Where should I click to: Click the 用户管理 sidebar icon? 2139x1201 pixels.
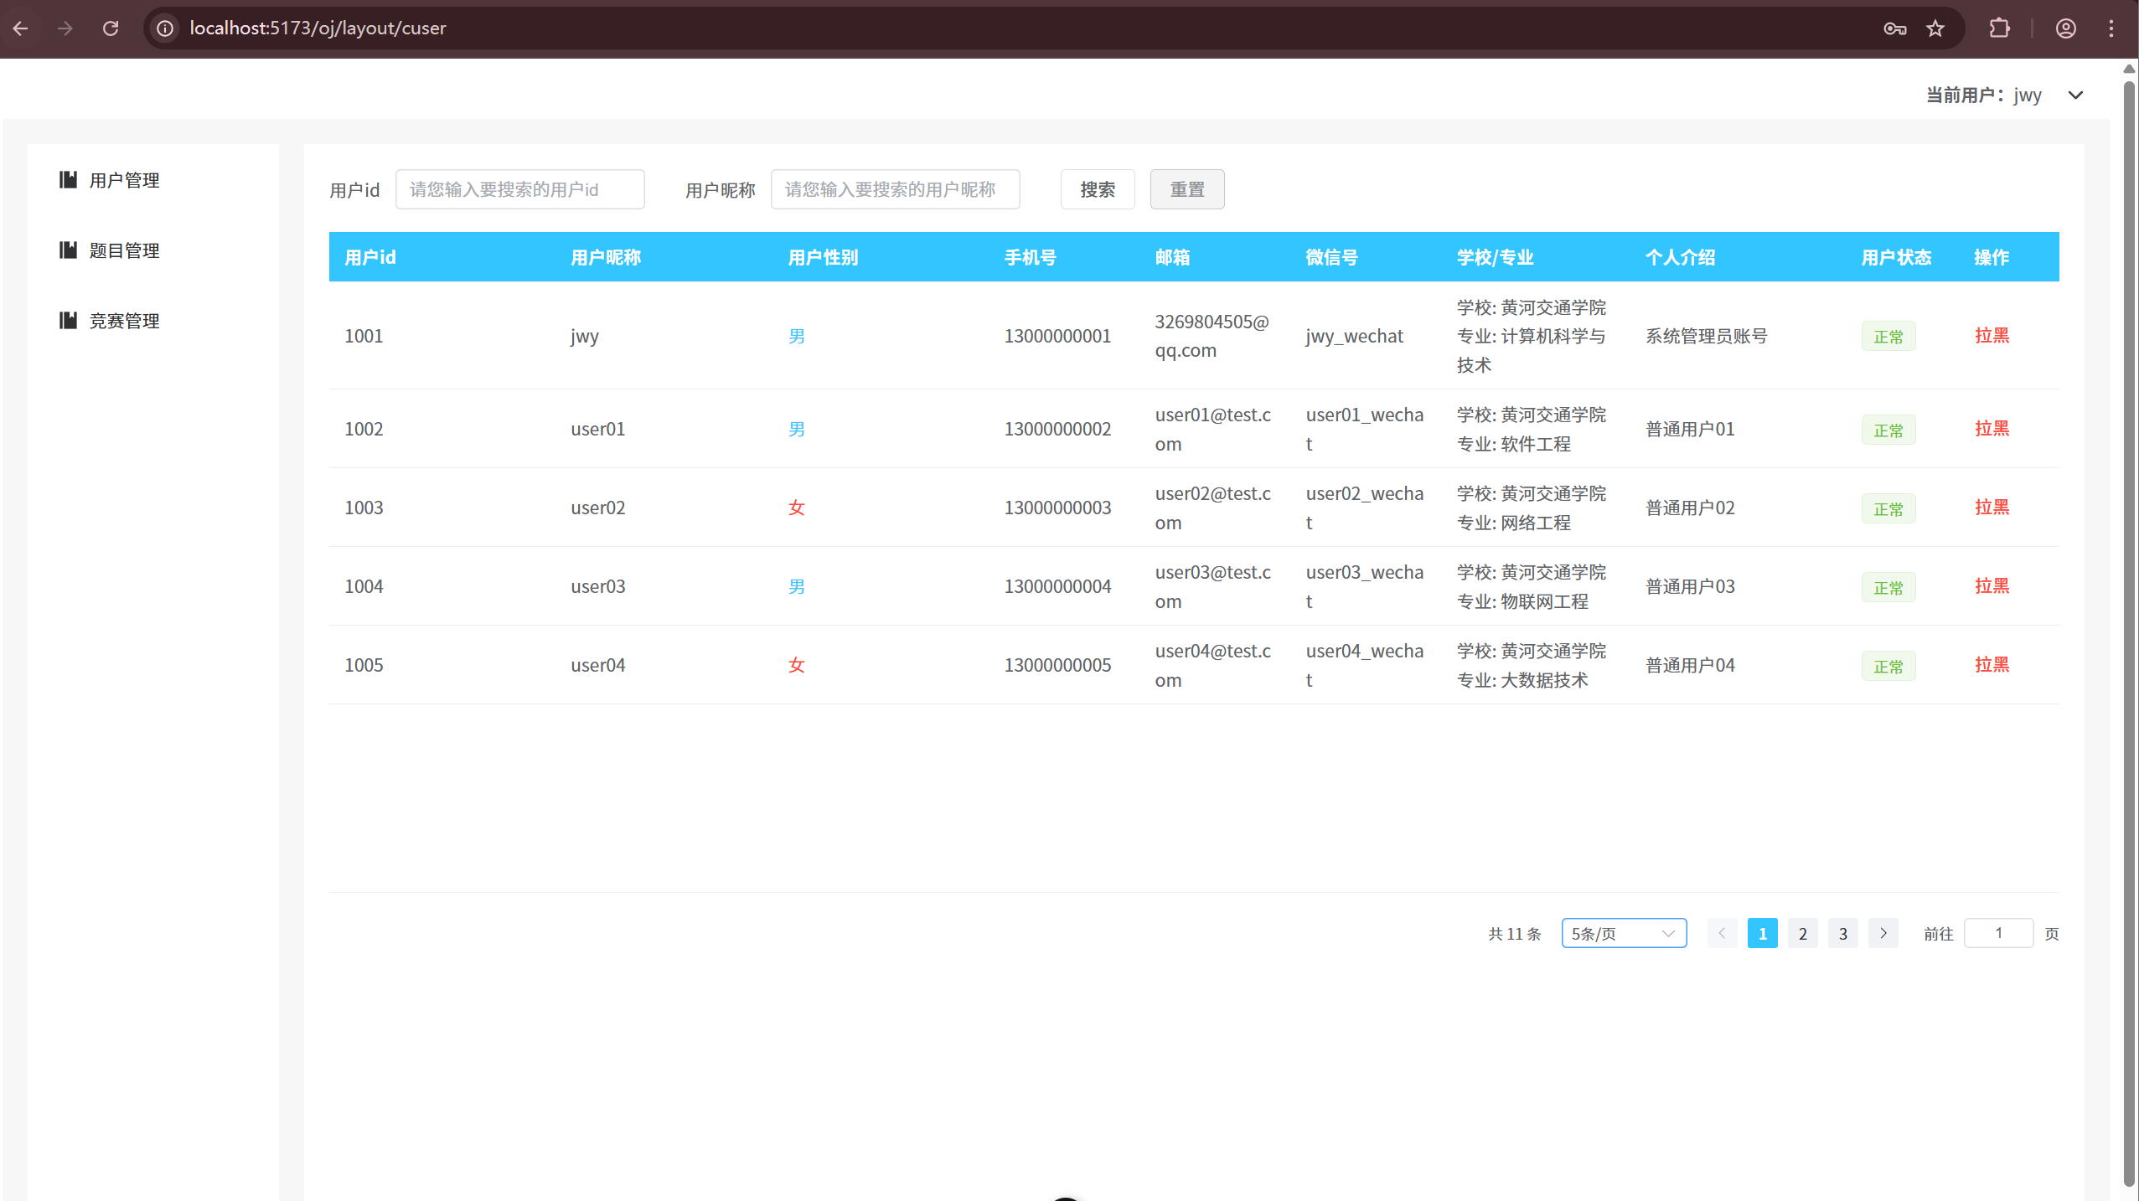pos(68,180)
